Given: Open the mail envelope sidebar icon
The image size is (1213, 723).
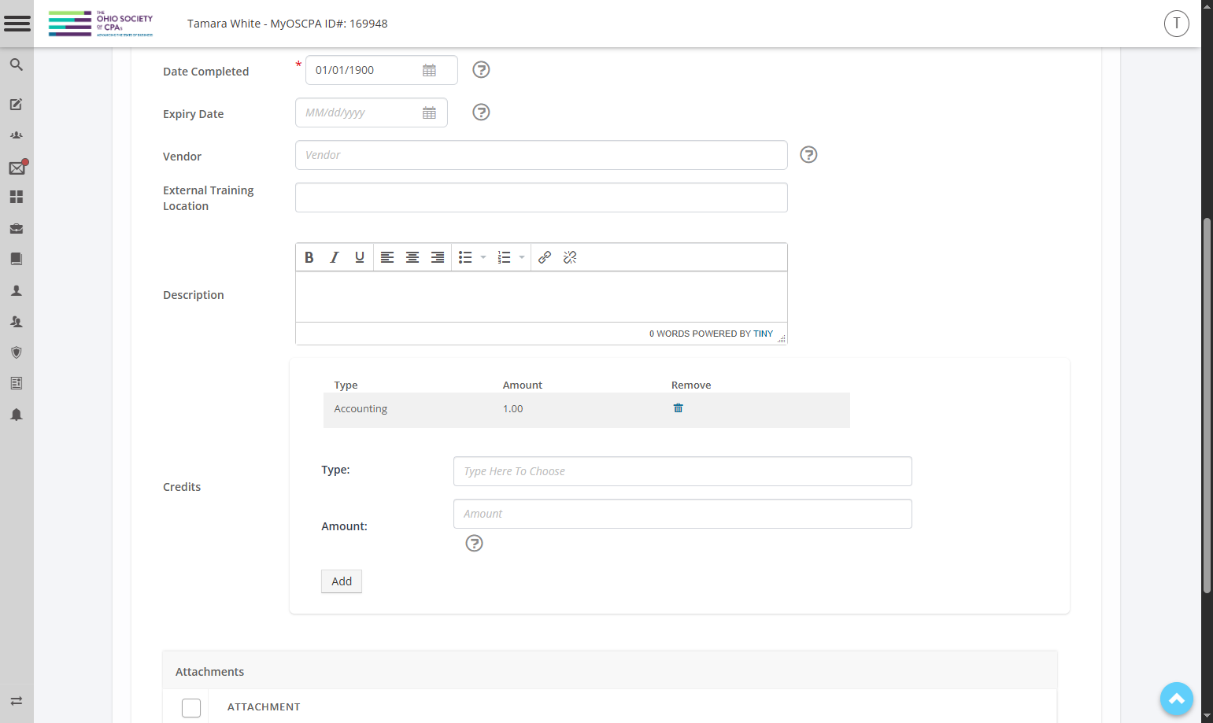Looking at the screenshot, I should click(x=17, y=167).
